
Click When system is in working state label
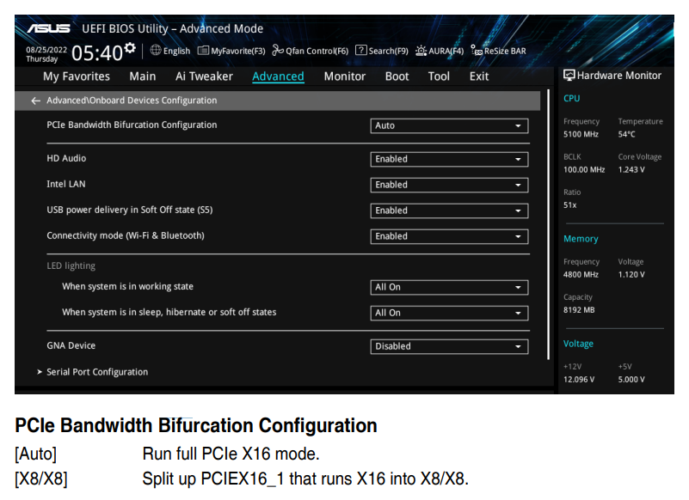click(127, 287)
